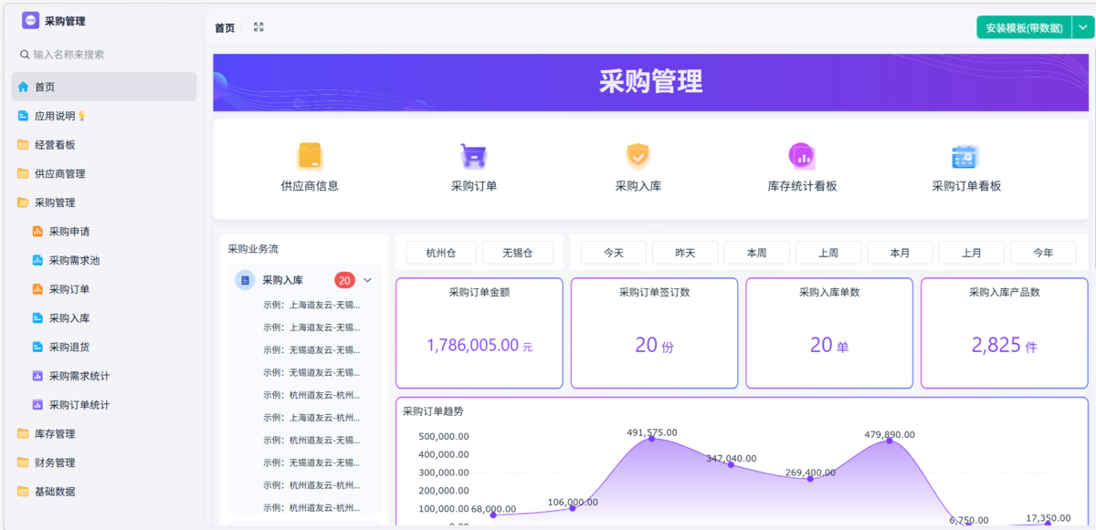Click the chart point labeled 479,890.00
This screenshot has height=530, width=1096.
pos(890,441)
